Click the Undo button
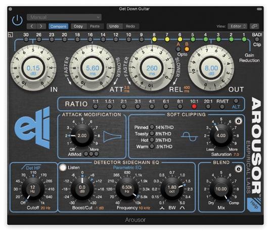The width and height of the screenshot is (270, 233). (x=114, y=26)
